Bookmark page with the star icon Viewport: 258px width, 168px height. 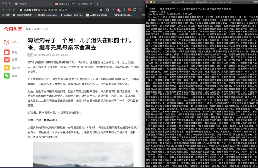tap(101, 10)
